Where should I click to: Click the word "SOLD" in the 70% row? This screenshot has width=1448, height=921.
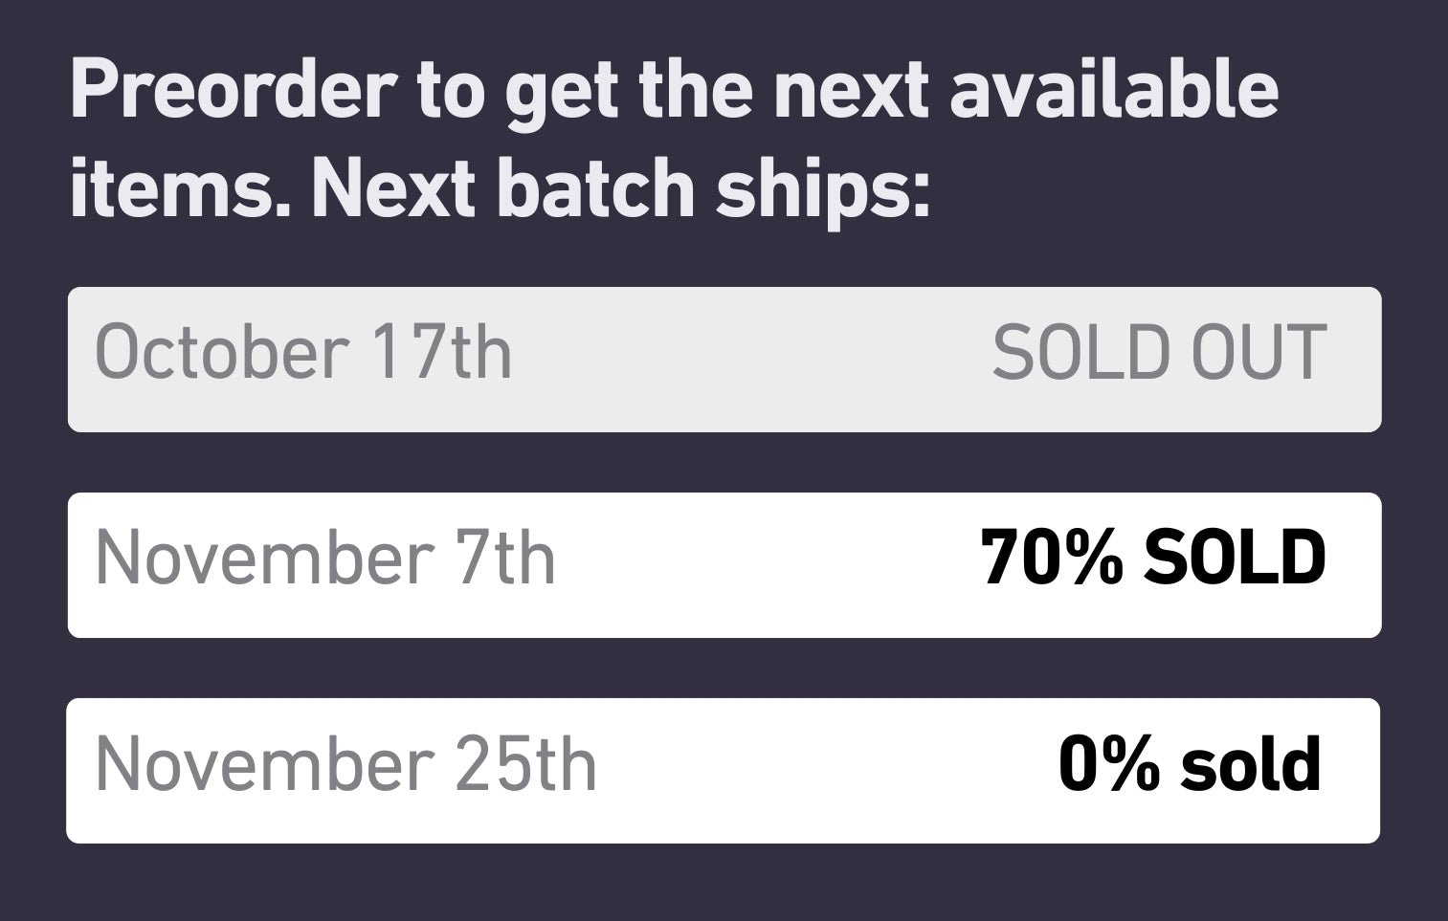pos(1235,559)
